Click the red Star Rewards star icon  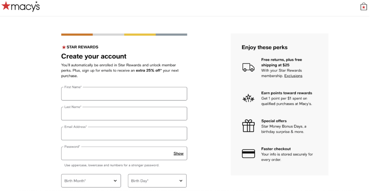coord(64,47)
